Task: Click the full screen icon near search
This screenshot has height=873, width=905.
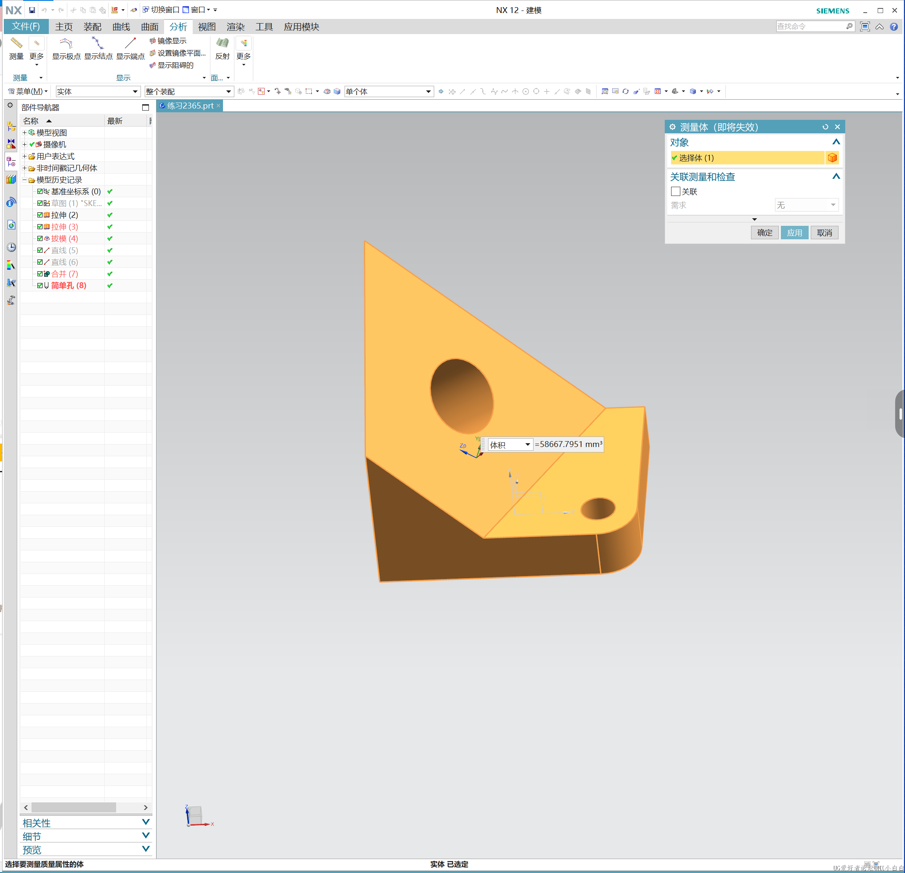Action: tap(865, 26)
